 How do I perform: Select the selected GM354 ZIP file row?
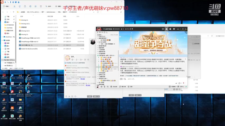pyautogui.click(x=51, y=45)
